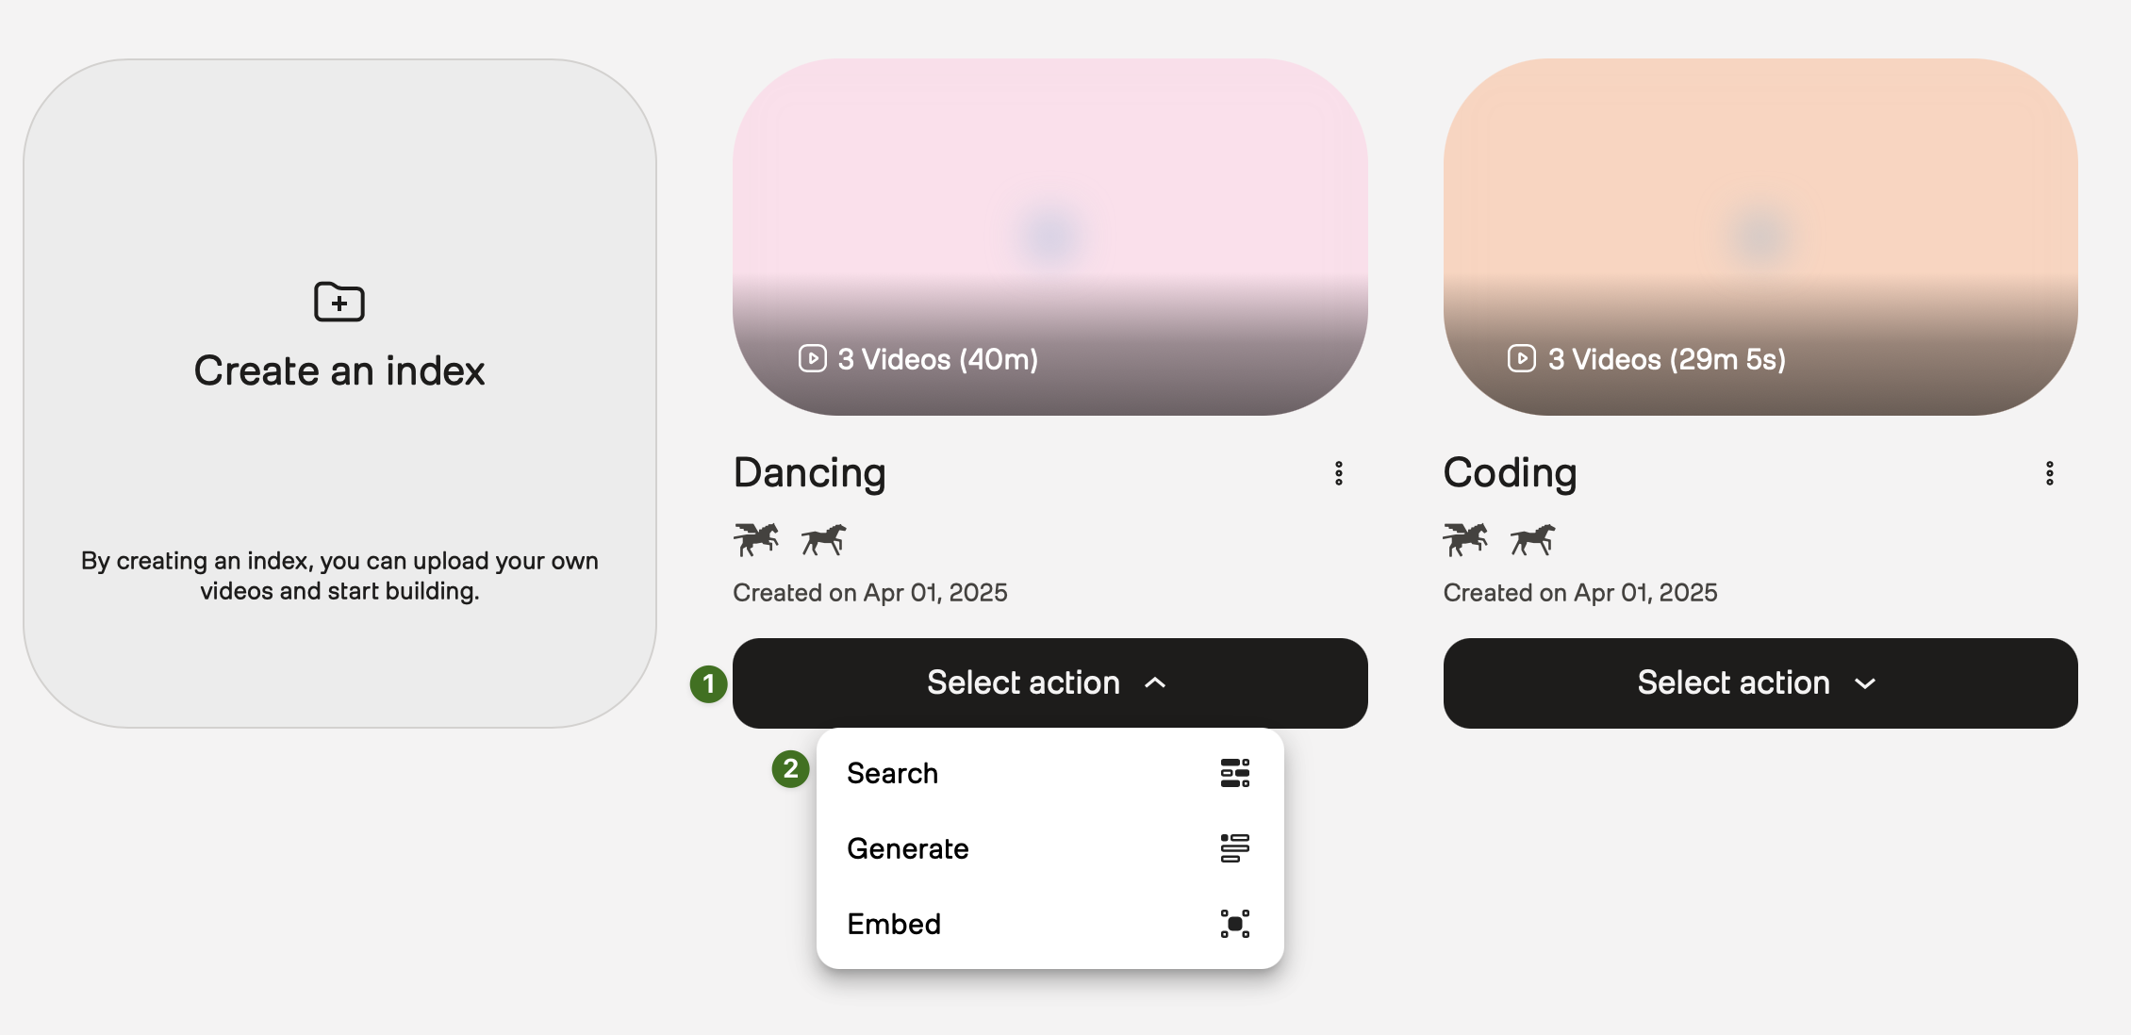Click the Generate option's icon in dropdown

[x=1235, y=848]
